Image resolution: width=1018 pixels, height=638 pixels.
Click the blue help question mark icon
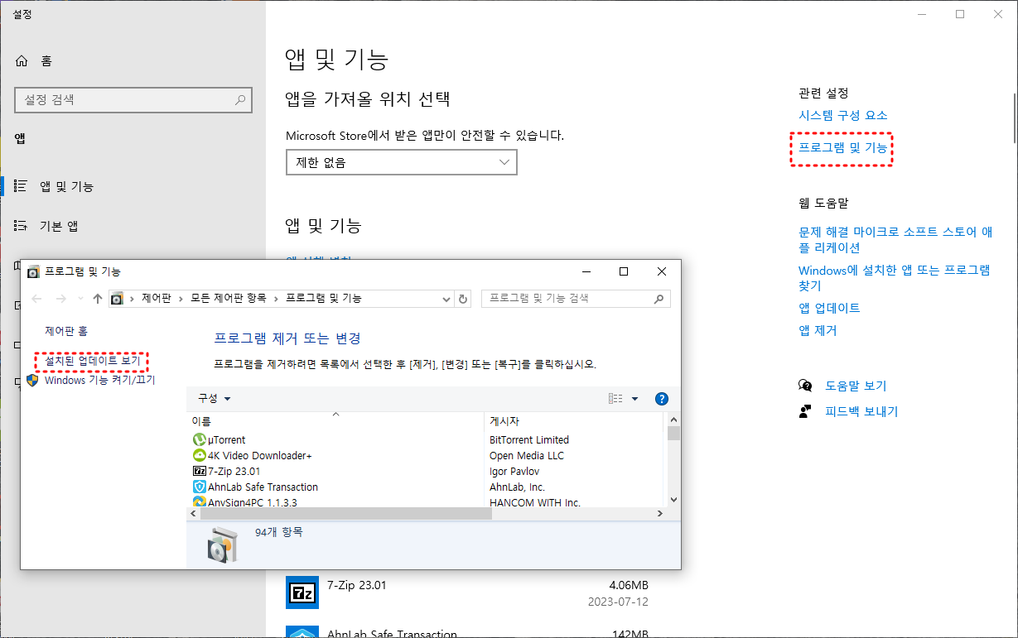coord(661,398)
